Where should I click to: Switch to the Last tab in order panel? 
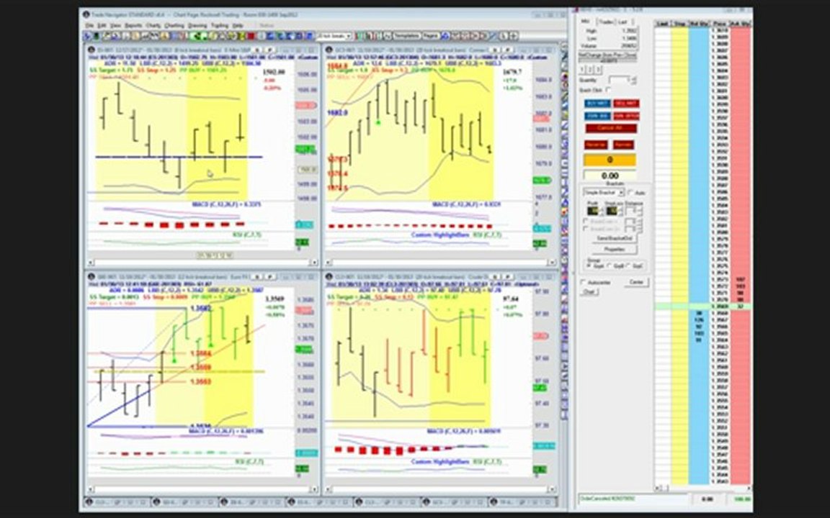point(623,22)
